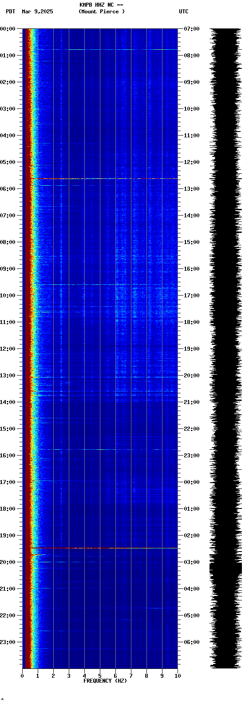
Task: Click the date 'Mar 9,2025'
Action: 37,12
